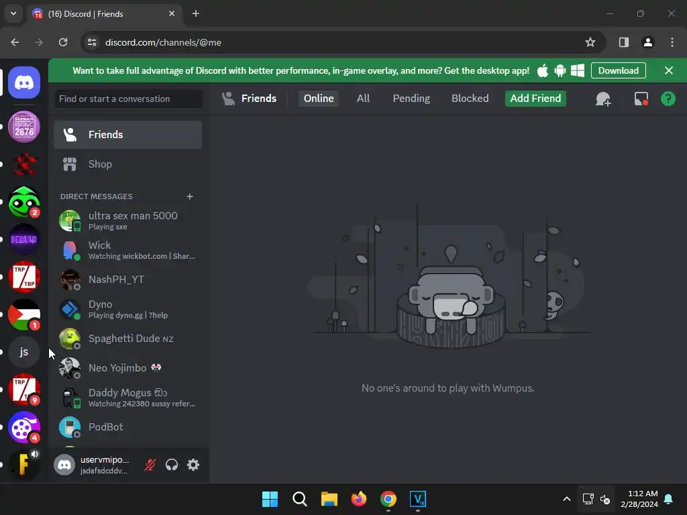
Task: Reload the page
Action: coord(63,42)
